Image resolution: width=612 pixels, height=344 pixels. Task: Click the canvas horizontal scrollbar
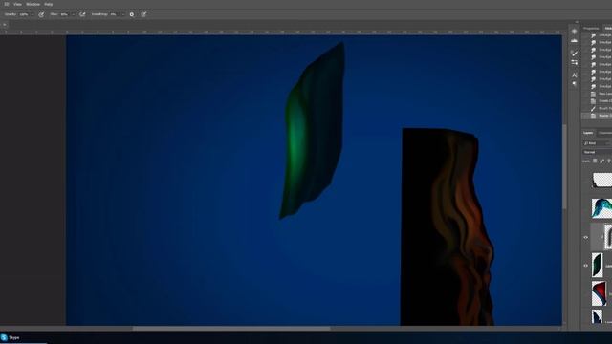point(231,328)
